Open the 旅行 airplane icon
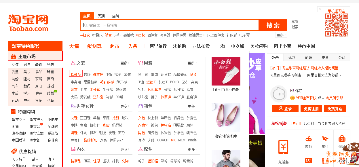The height and width of the screenshot is (167, 359). [x=325, y=138]
